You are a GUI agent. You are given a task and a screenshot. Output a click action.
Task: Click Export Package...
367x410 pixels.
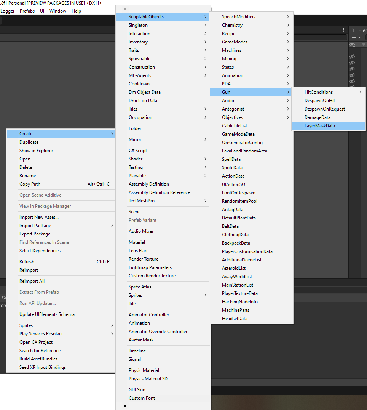pos(61,234)
